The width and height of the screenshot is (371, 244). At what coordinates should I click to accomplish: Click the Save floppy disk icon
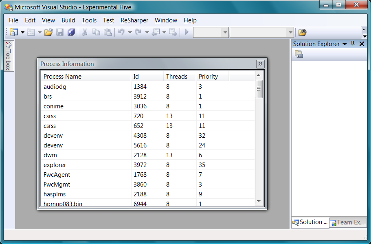60,32
